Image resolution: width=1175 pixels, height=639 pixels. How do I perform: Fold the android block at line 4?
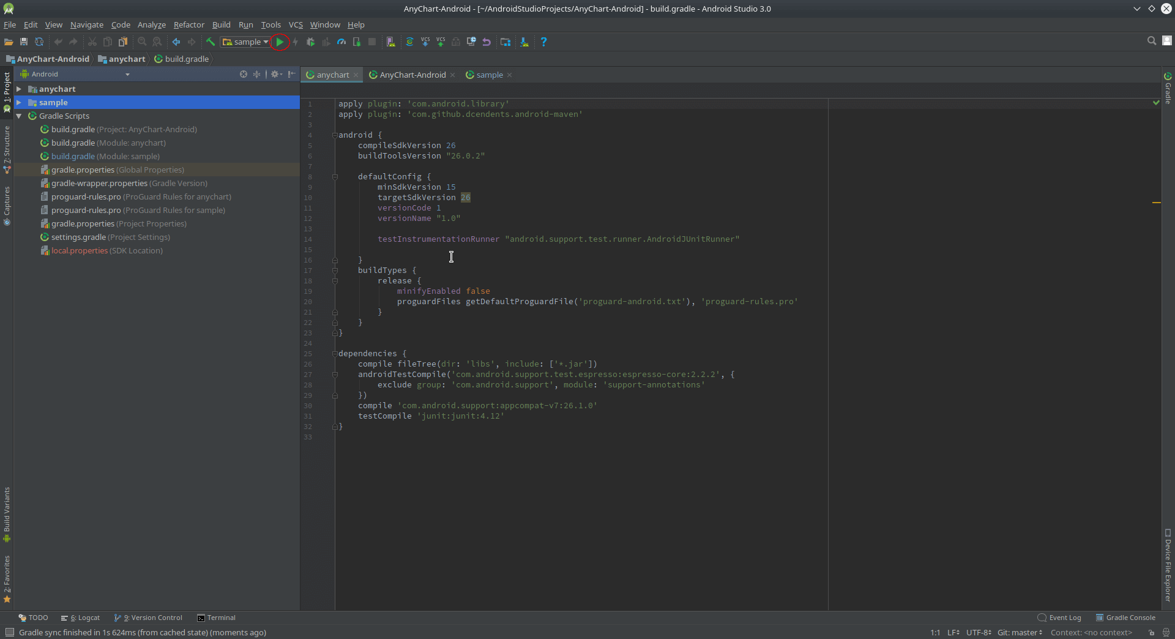click(x=335, y=135)
